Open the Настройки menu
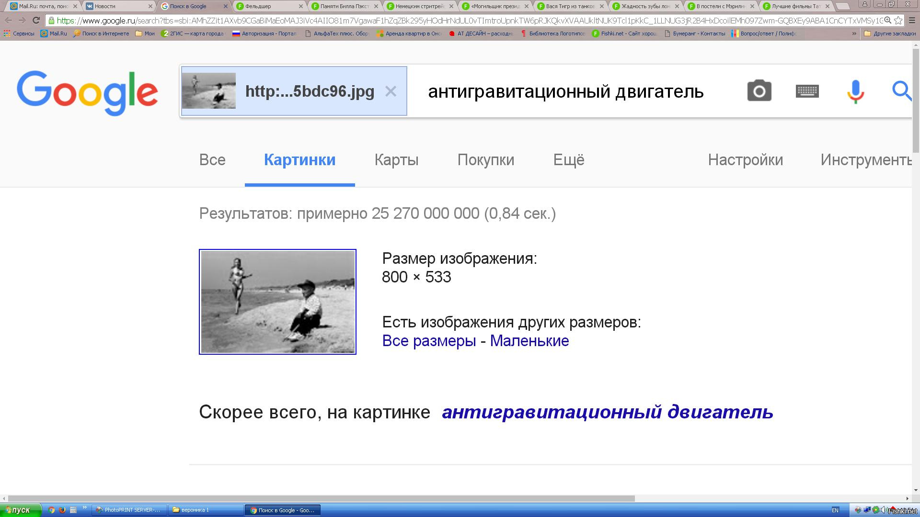Image resolution: width=920 pixels, height=517 pixels. 745,160
